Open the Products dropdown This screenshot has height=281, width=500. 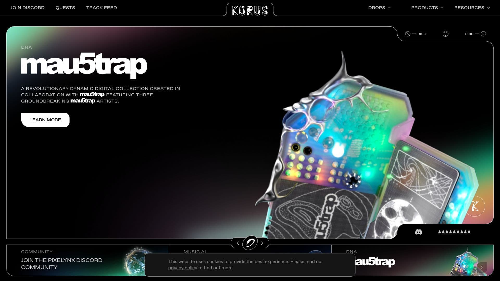pos(427,8)
